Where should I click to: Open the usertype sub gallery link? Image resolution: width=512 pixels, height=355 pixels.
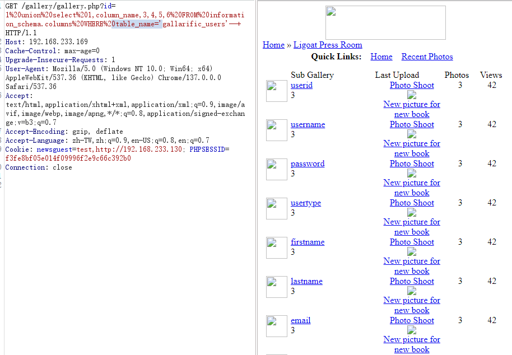pos(306,203)
